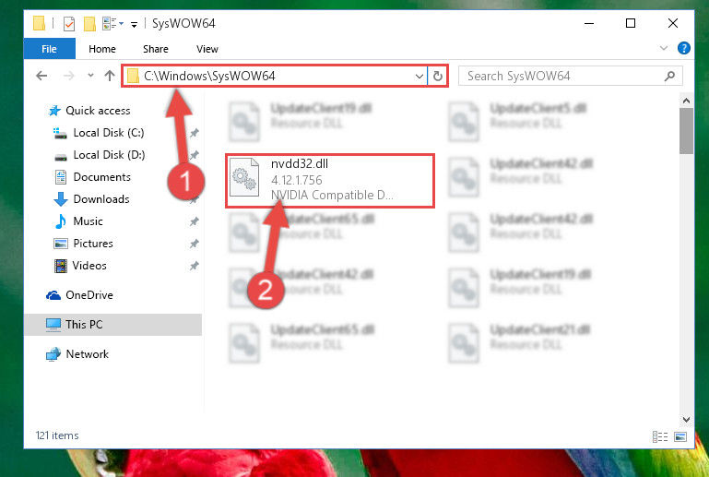Open the Help question mark icon

click(x=684, y=48)
